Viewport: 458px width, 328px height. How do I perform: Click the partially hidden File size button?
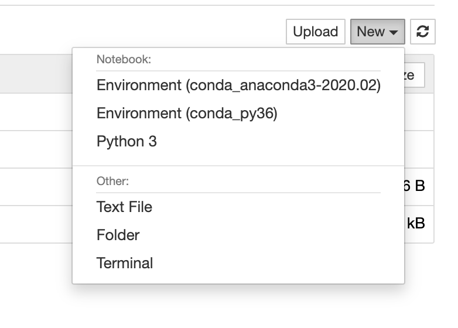[x=414, y=75]
